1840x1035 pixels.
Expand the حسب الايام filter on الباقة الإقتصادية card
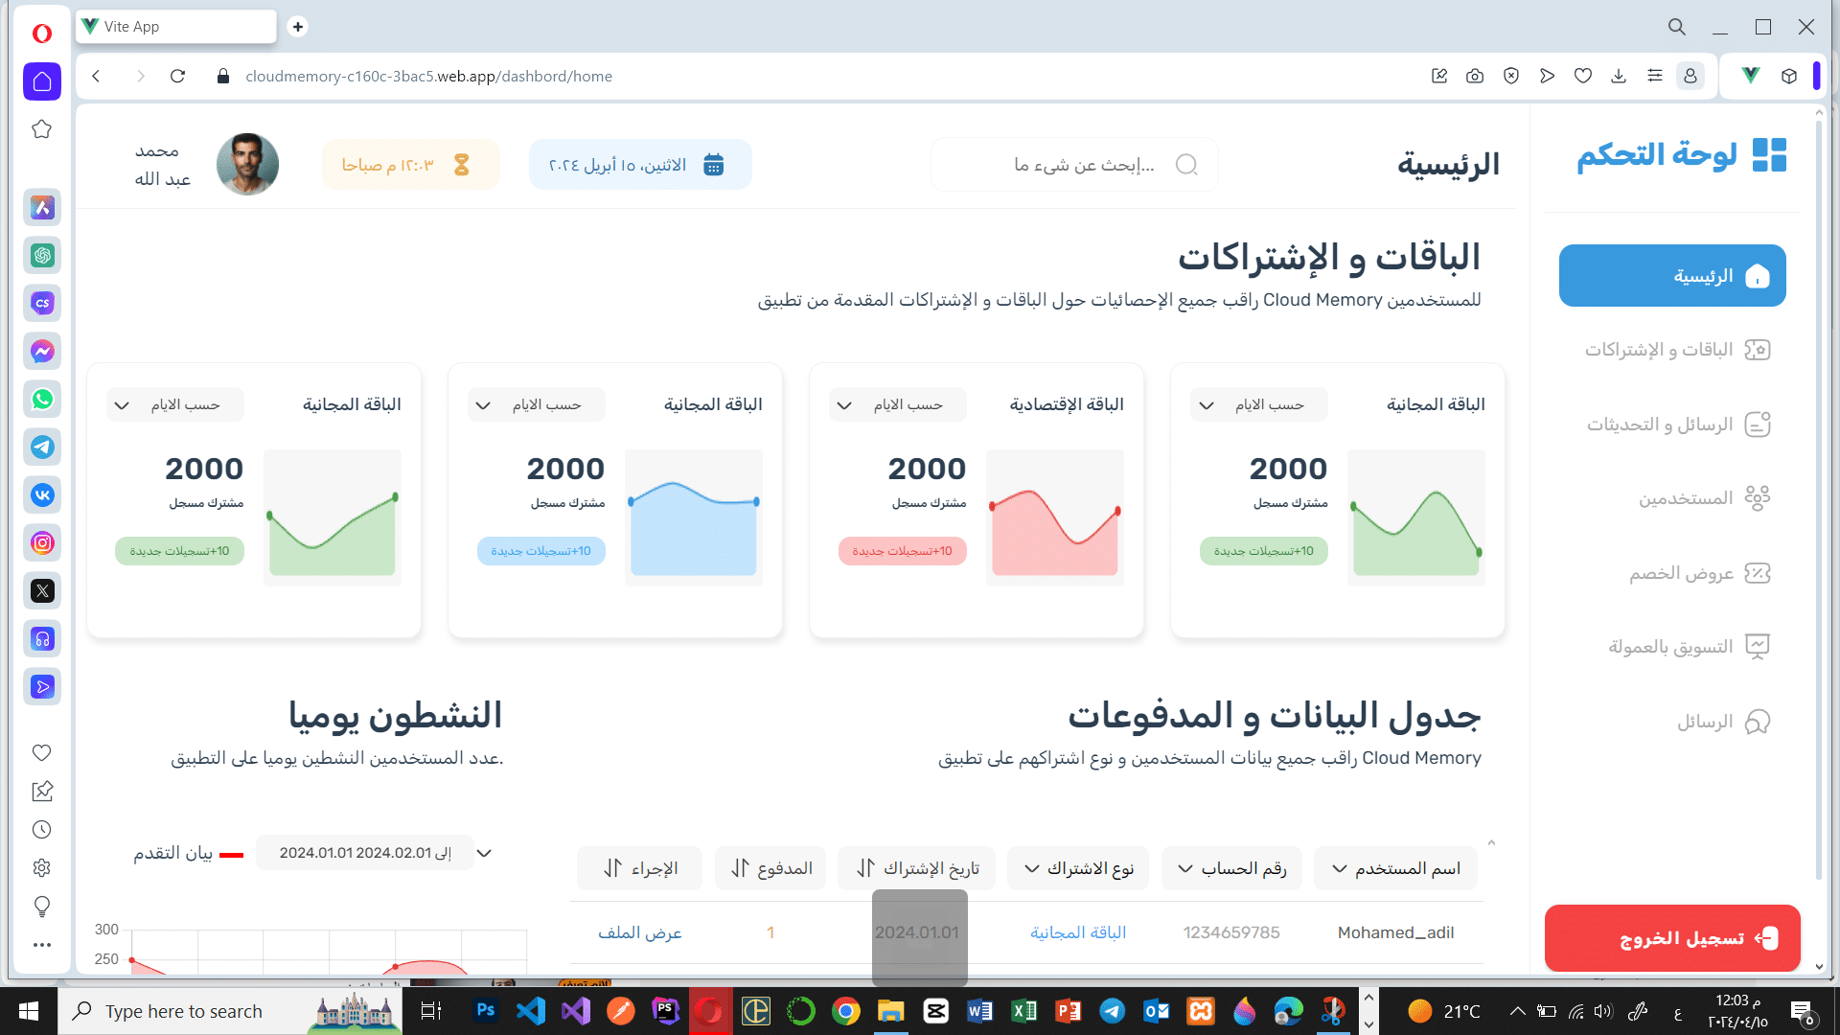tap(899, 404)
